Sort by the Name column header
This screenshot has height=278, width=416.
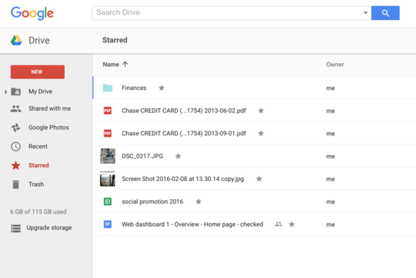pos(111,64)
